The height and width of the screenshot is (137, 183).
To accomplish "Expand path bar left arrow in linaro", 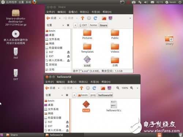I will [75, 25].
